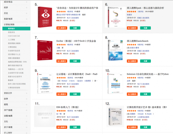173x134 pixels.
Task: Open 人民邮电出版社 publisher link for book 12
Action: coord(143,117)
